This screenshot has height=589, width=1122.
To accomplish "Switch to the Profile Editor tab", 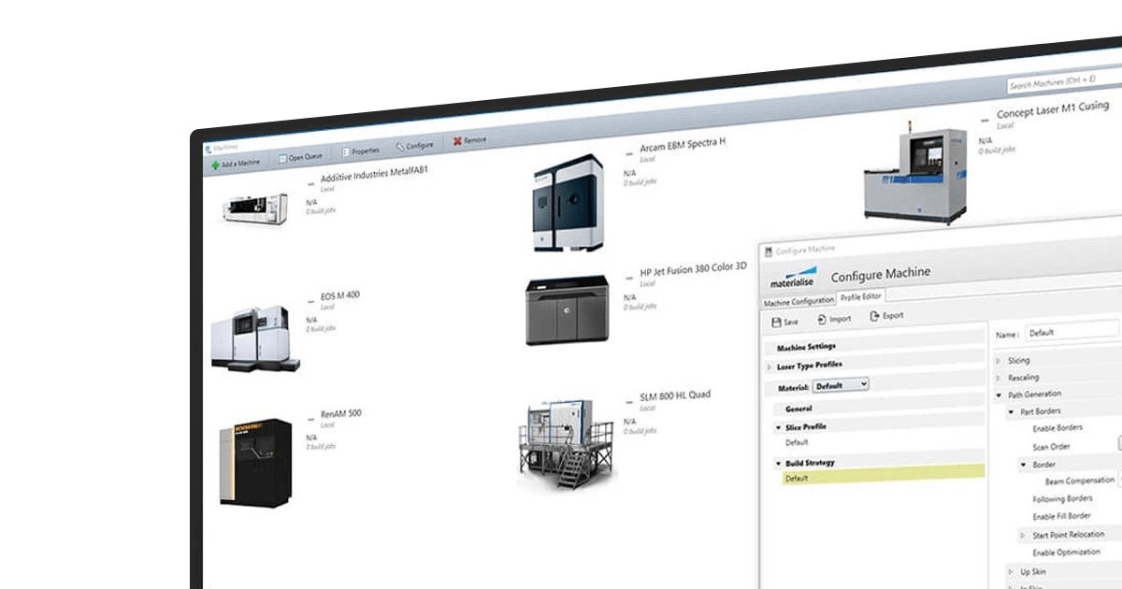I will [860, 297].
